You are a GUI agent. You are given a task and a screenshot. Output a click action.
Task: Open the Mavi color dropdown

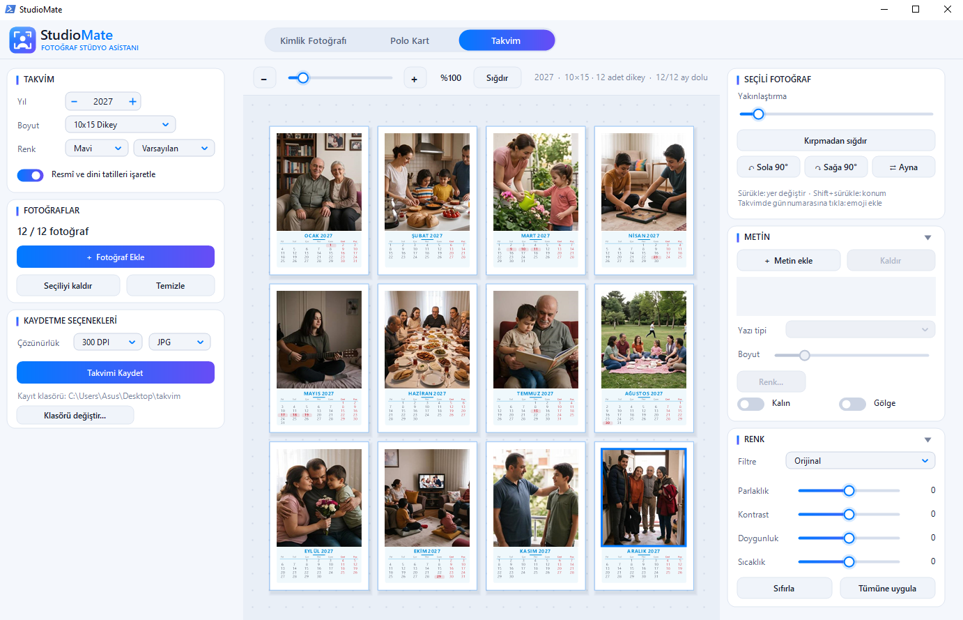pyautogui.click(x=97, y=149)
